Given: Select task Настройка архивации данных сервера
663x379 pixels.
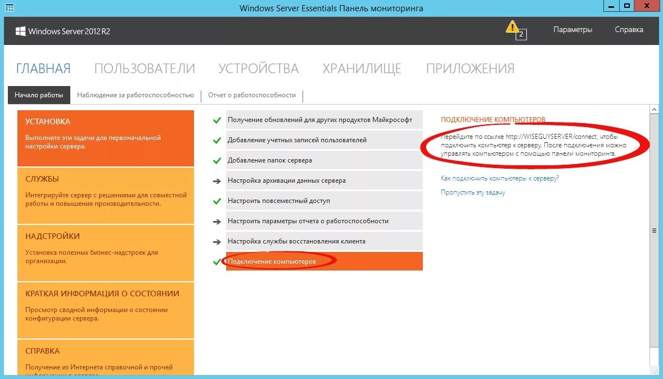Looking at the screenshot, I should (x=324, y=181).
